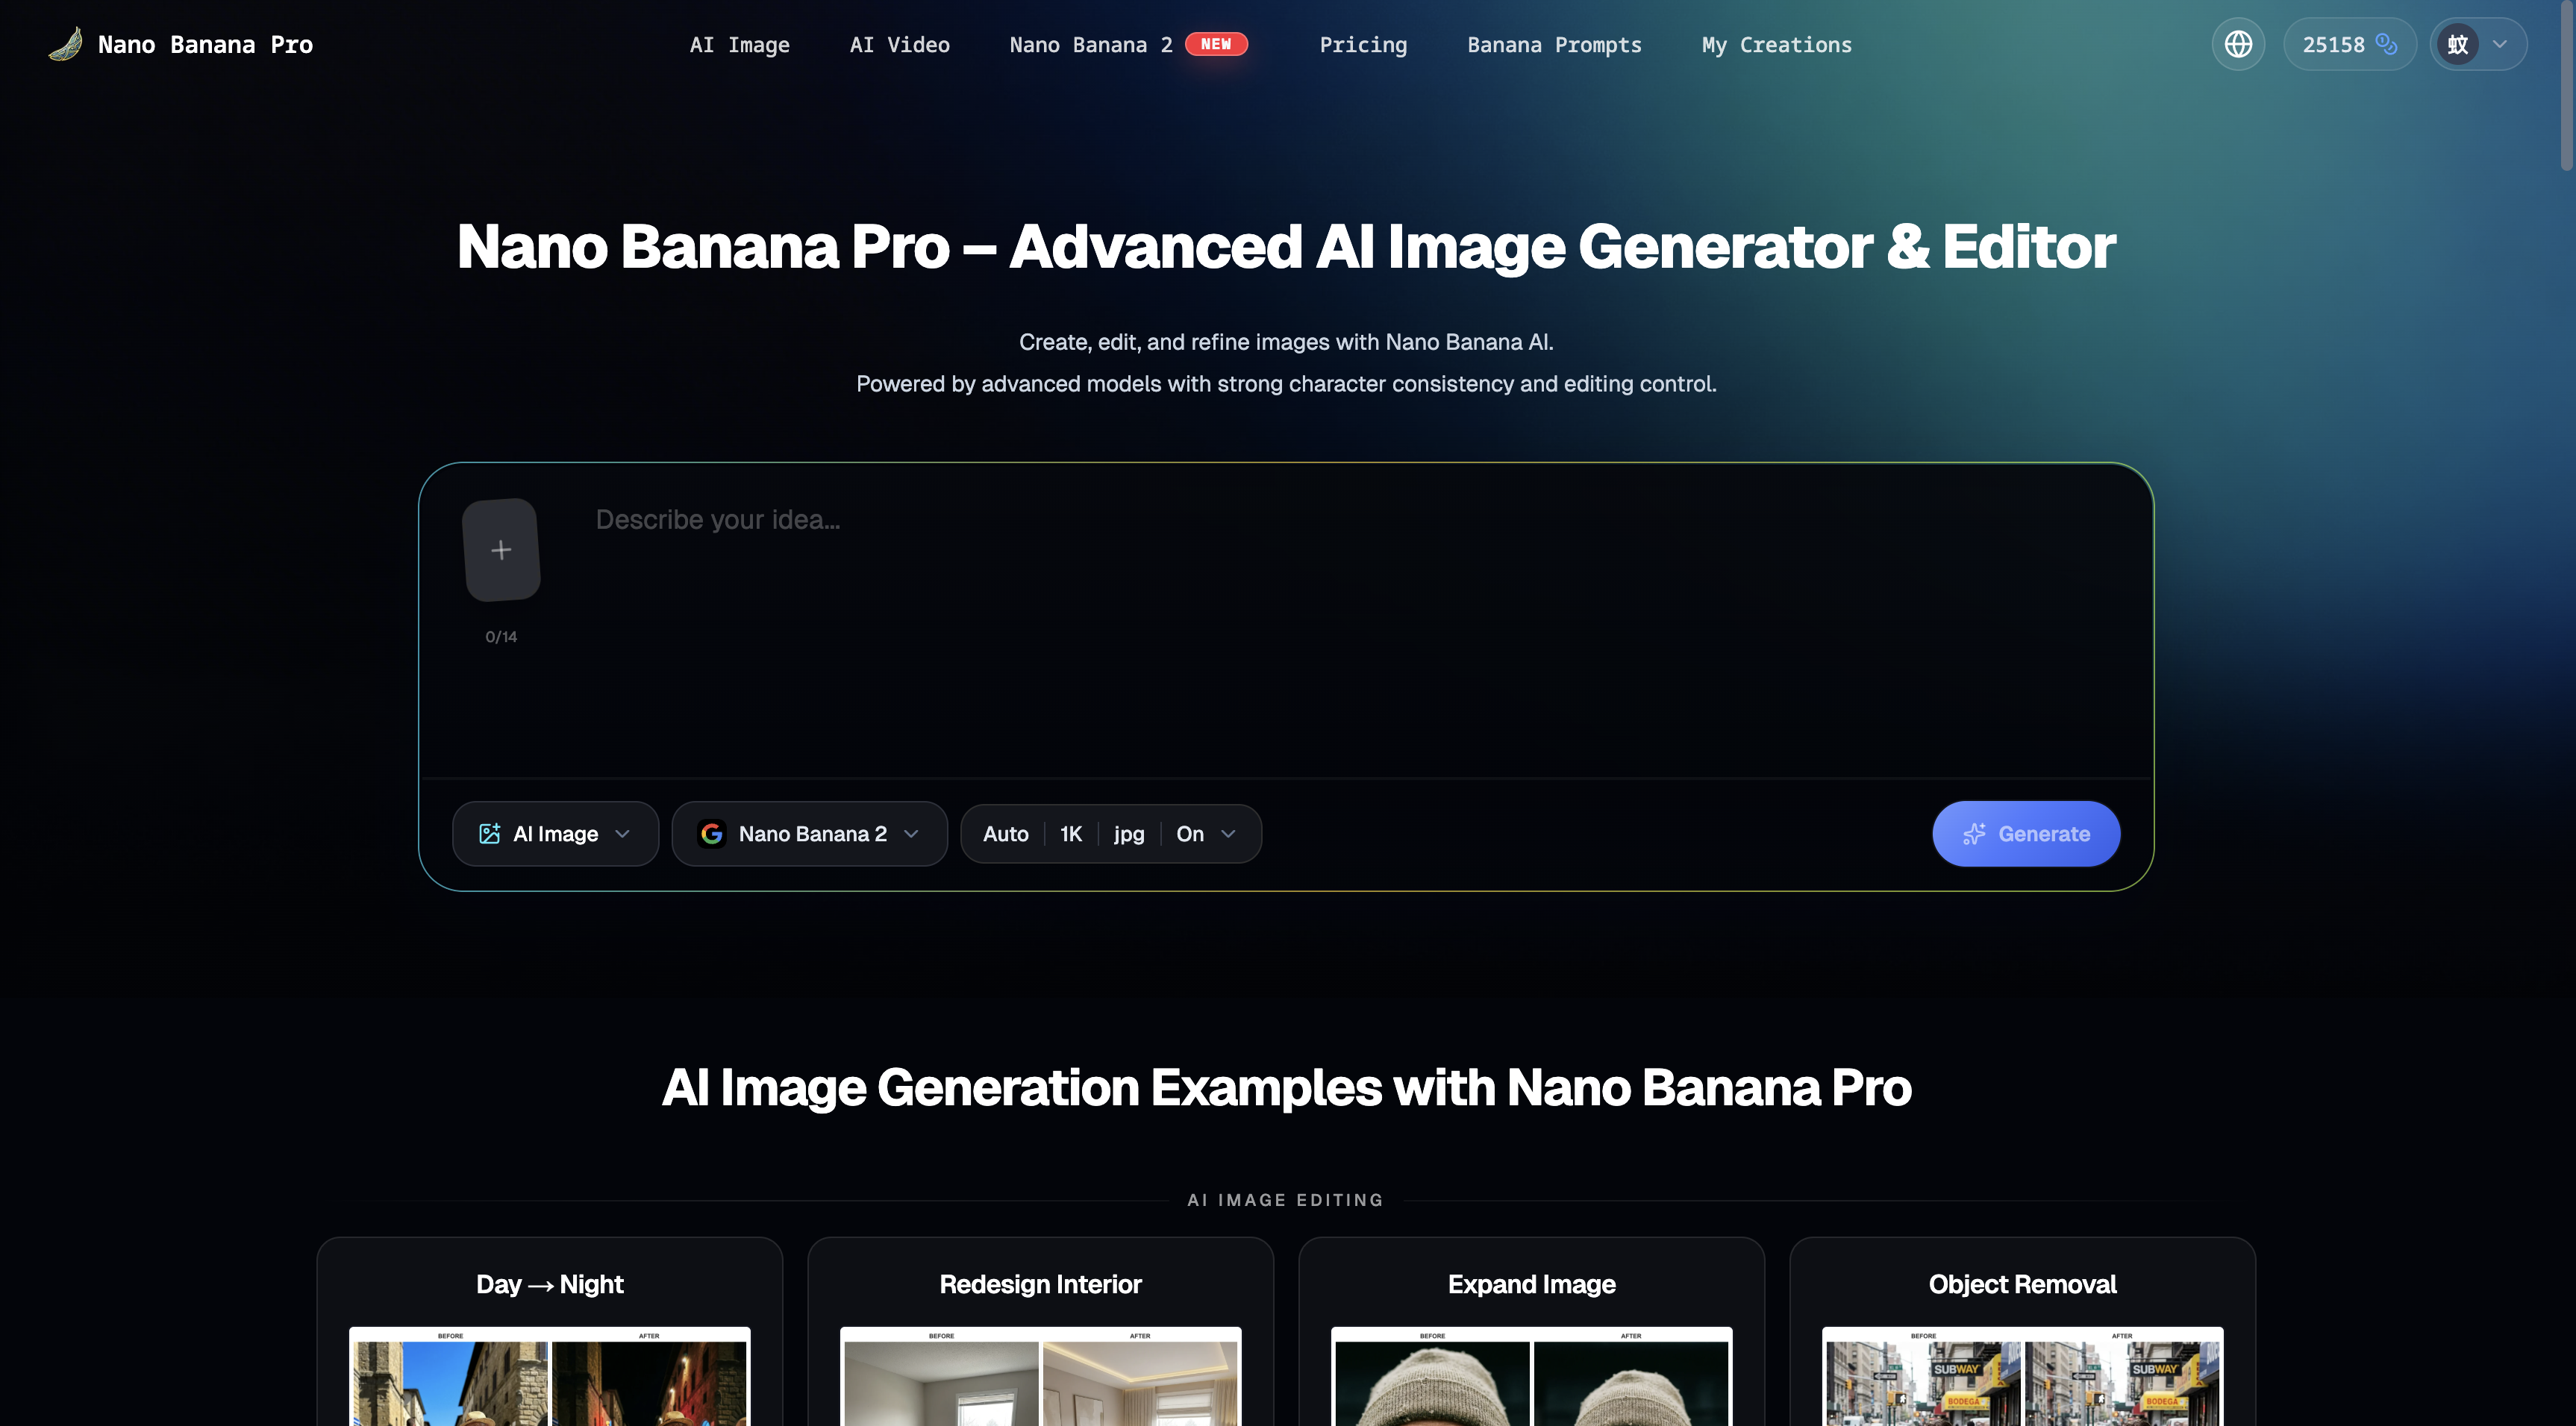2576x1426 pixels.
Task: Click the coins icon next to 25158 credits
Action: click(2387, 44)
